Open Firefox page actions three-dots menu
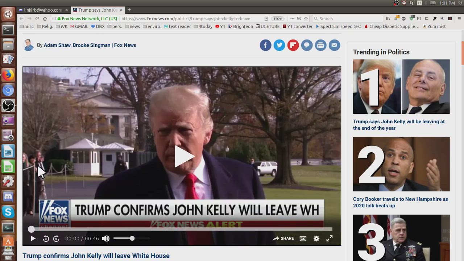The width and height of the screenshot is (464, 261). pos(292,18)
